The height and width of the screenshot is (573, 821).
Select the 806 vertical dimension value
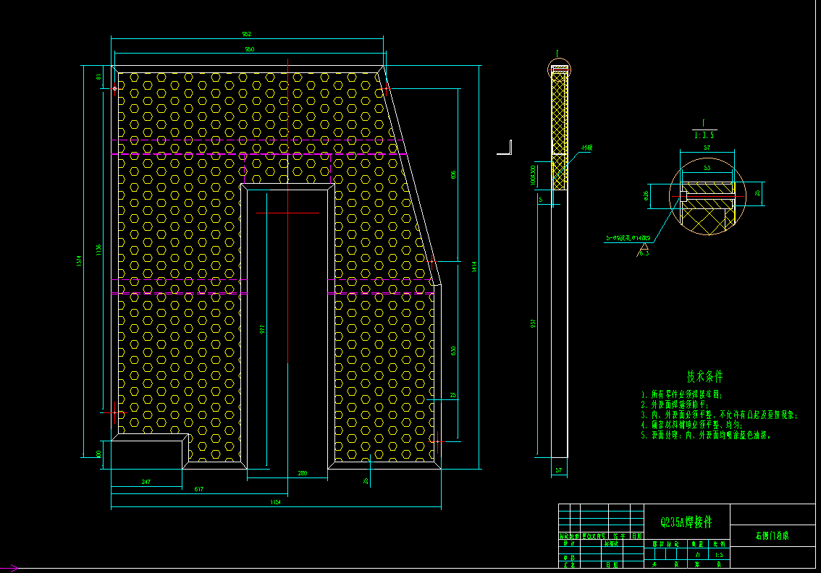pyautogui.click(x=453, y=174)
